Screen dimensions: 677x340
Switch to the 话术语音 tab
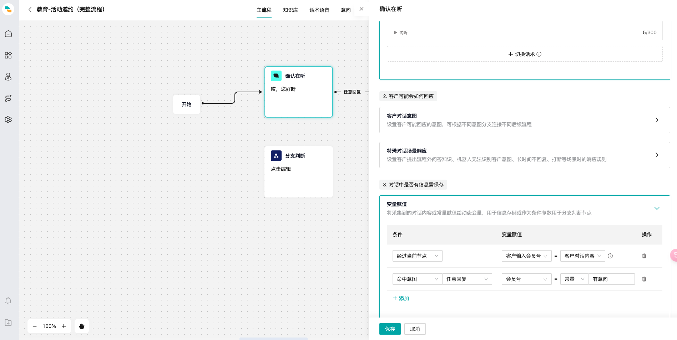coord(319,10)
